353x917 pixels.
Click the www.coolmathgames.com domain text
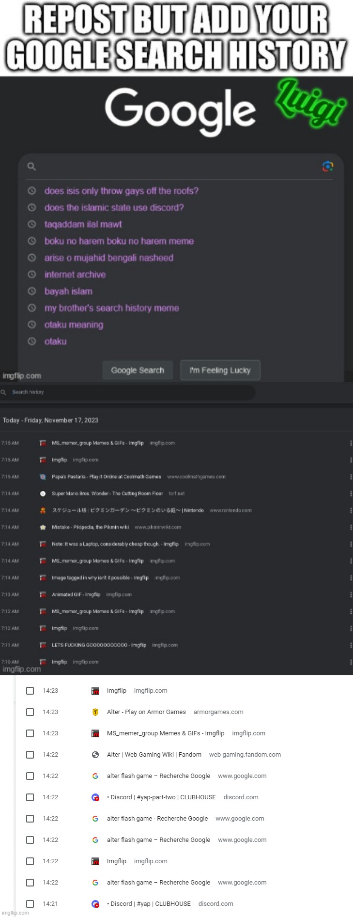(x=197, y=477)
